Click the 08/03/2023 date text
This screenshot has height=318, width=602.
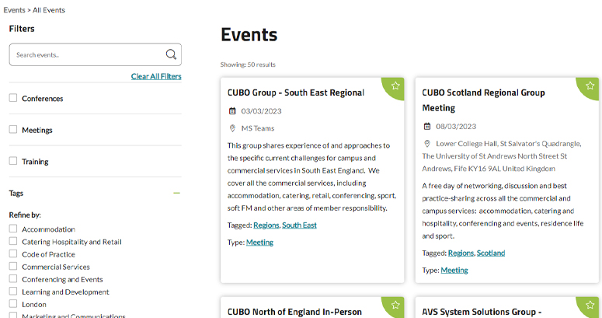(456, 127)
